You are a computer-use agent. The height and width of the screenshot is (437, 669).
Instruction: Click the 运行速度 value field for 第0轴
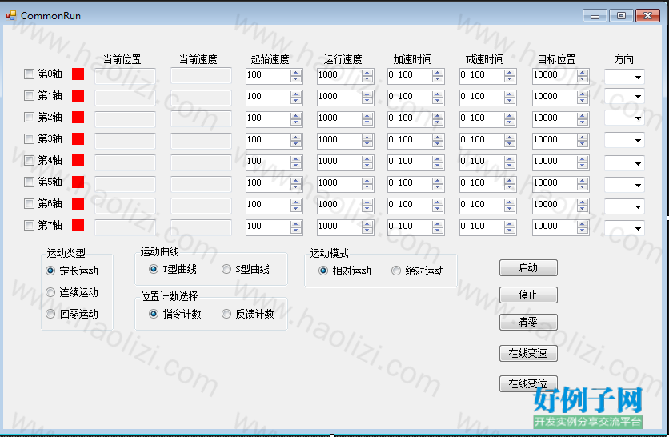(339, 75)
